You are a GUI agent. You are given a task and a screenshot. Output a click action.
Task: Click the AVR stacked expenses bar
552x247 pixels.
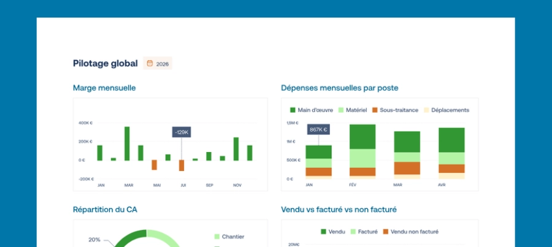(451, 153)
